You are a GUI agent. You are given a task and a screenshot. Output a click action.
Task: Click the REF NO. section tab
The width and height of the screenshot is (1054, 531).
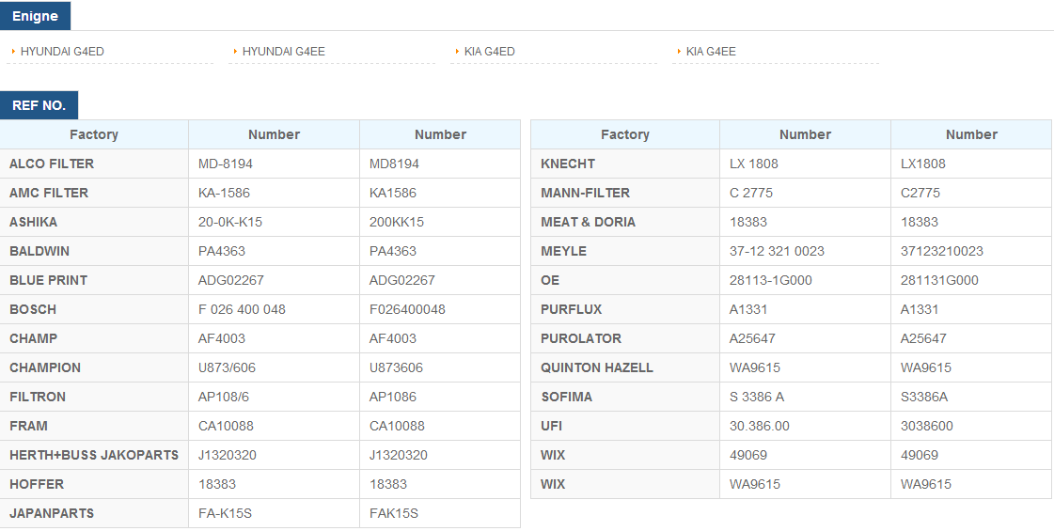click(x=39, y=105)
